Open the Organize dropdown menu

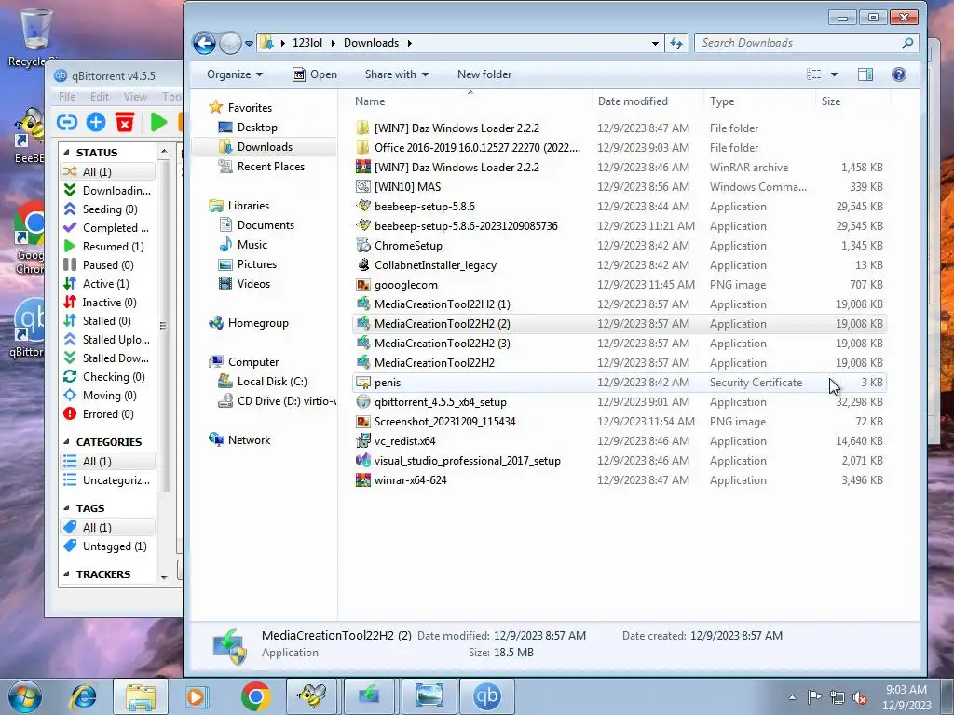point(235,74)
